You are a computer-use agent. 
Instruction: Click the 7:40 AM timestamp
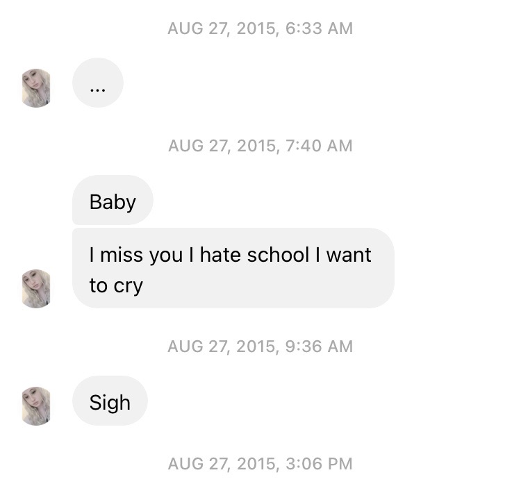click(260, 146)
